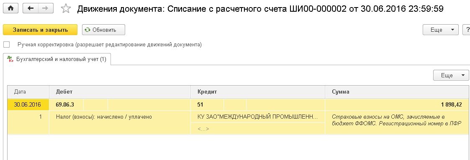Select the debit account 69.06.3 cell

[x=66, y=105]
